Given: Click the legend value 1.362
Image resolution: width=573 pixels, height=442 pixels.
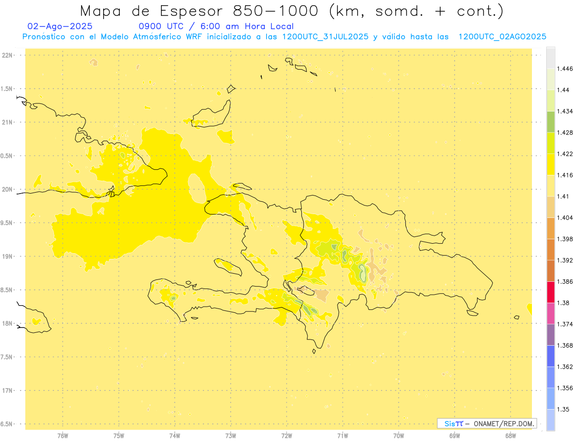Looking at the screenshot, I should [x=564, y=367].
